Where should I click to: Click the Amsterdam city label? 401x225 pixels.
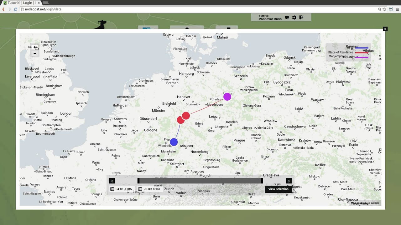[126, 97]
